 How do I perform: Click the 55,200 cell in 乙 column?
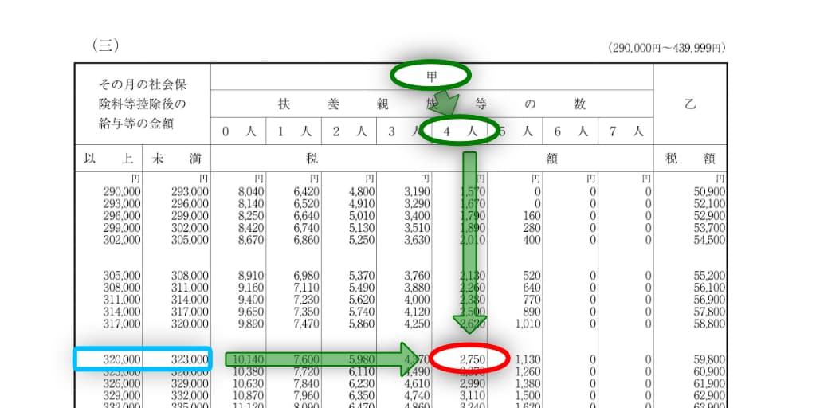click(709, 275)
